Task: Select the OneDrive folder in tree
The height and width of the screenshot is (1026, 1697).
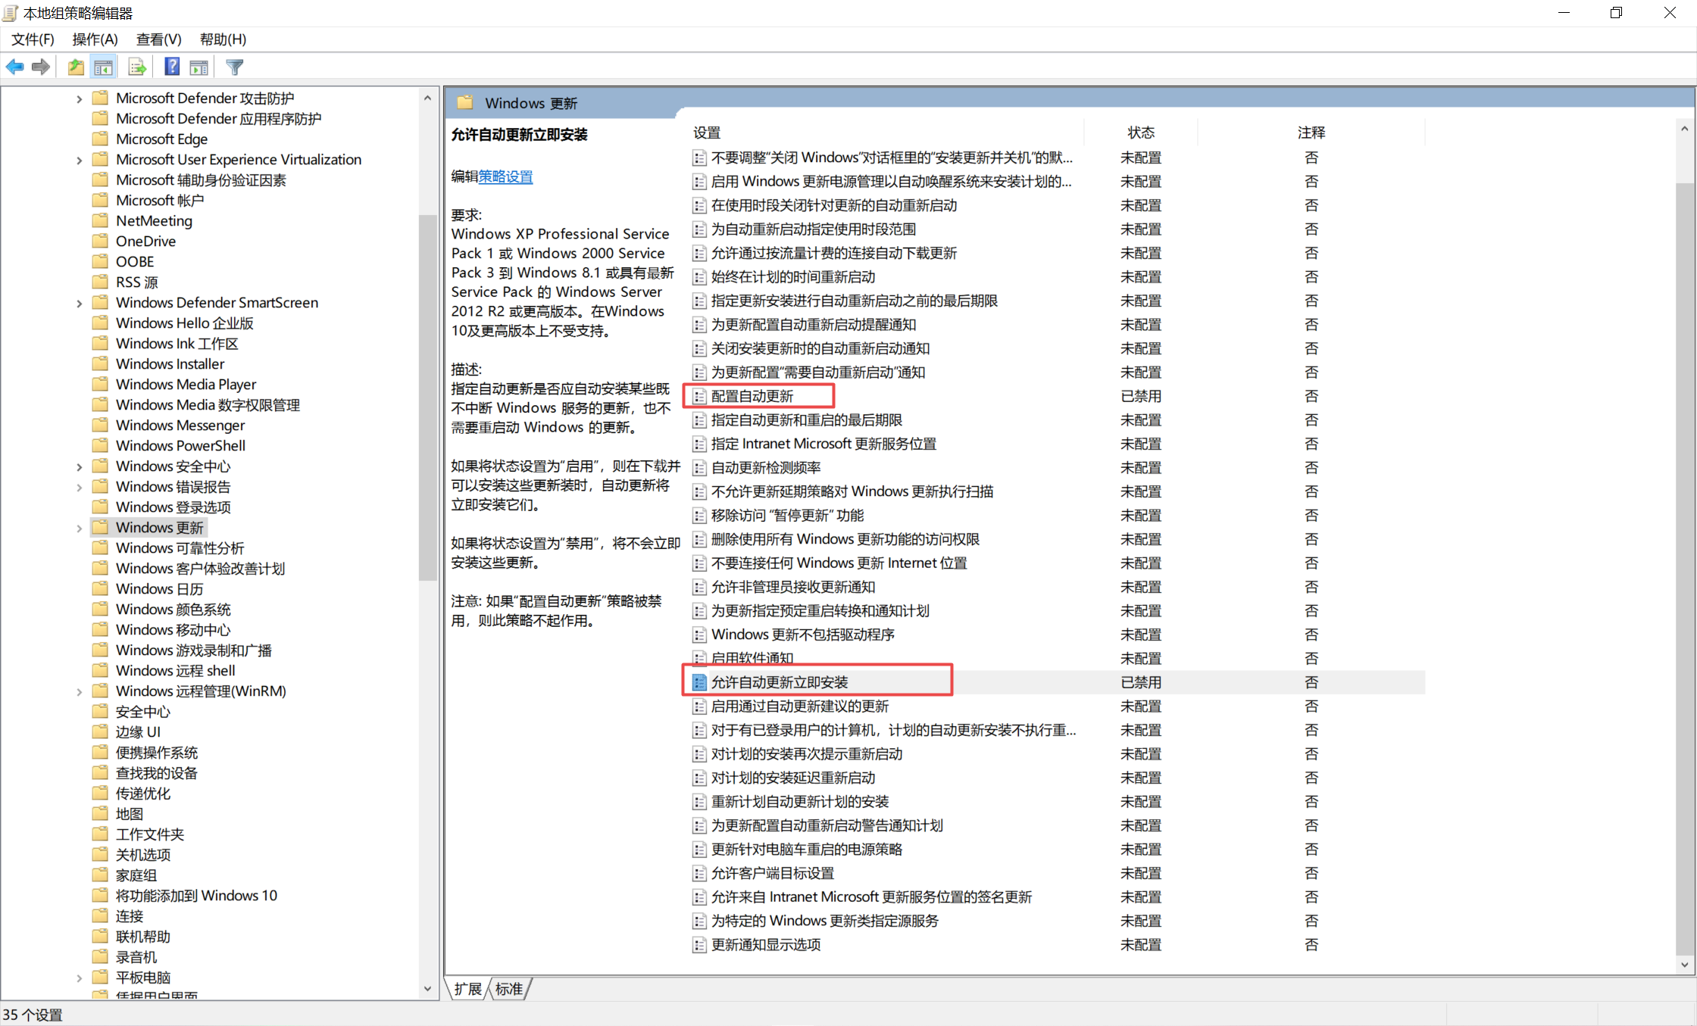Action: [145, 242]
